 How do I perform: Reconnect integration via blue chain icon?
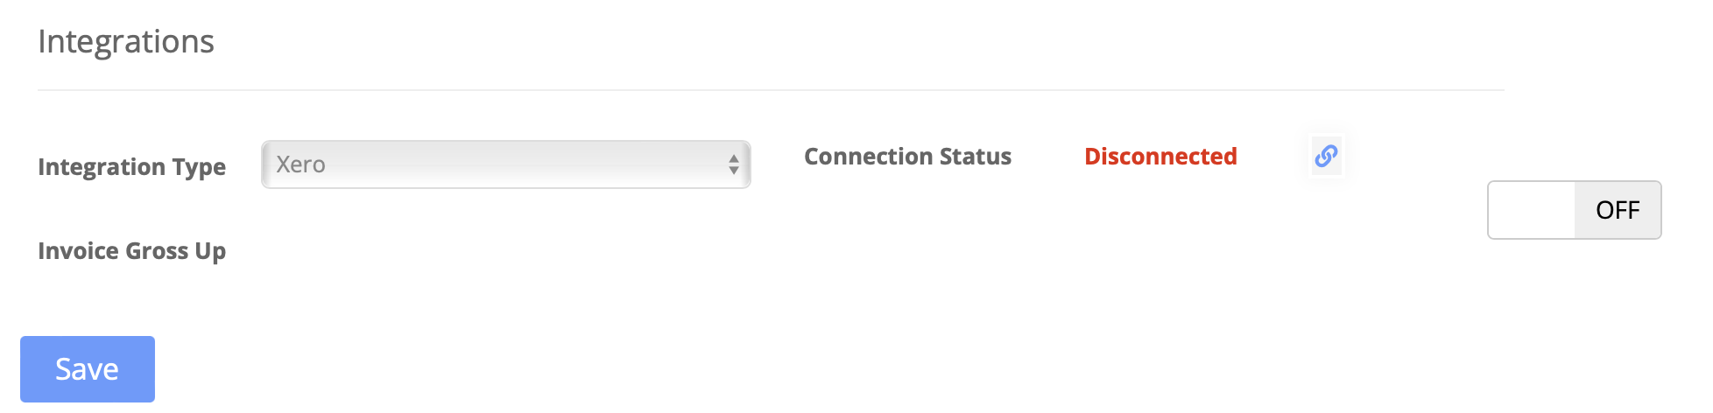pyautogui.click(x=1326, y=156)
